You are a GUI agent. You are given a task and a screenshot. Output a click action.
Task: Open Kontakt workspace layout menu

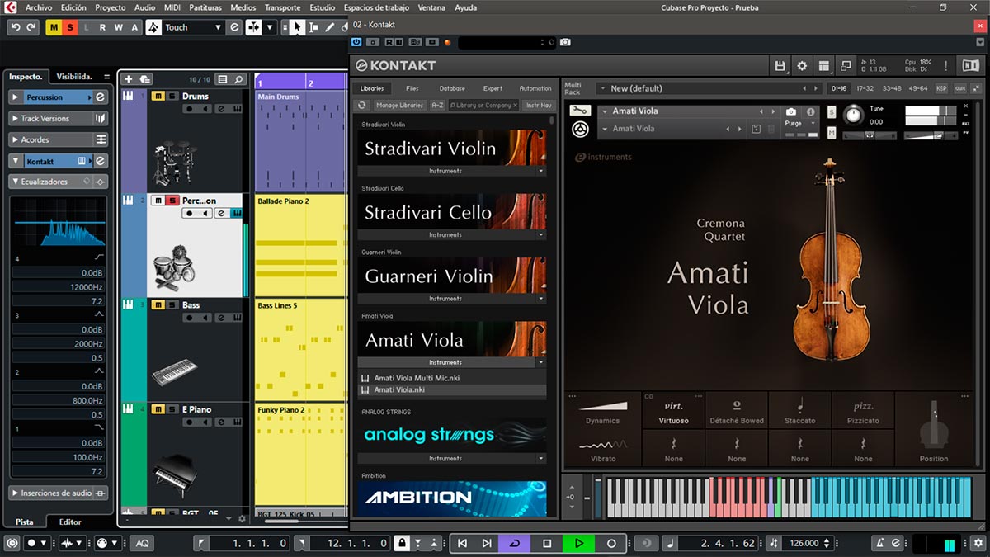(823, 66)
